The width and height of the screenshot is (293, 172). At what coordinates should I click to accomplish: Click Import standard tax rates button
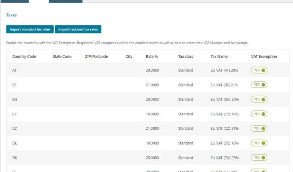pos(30,29)
